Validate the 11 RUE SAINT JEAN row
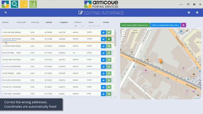 tap(109, 94)
